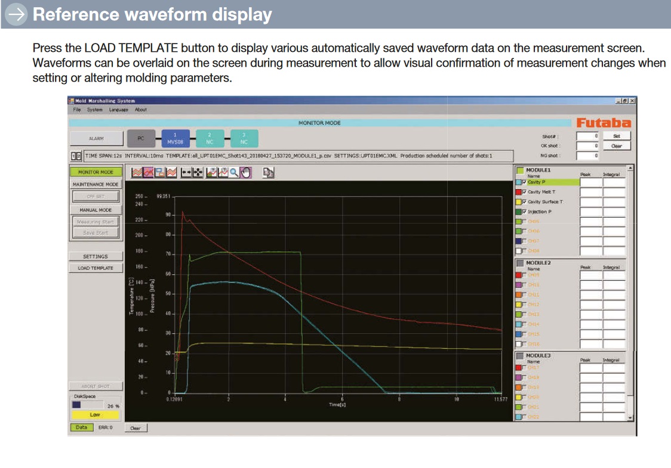This screenshot has width=671, height=468.
Task: Click the horizontal arrows fit-width icon
Action: tap(186, 172)
